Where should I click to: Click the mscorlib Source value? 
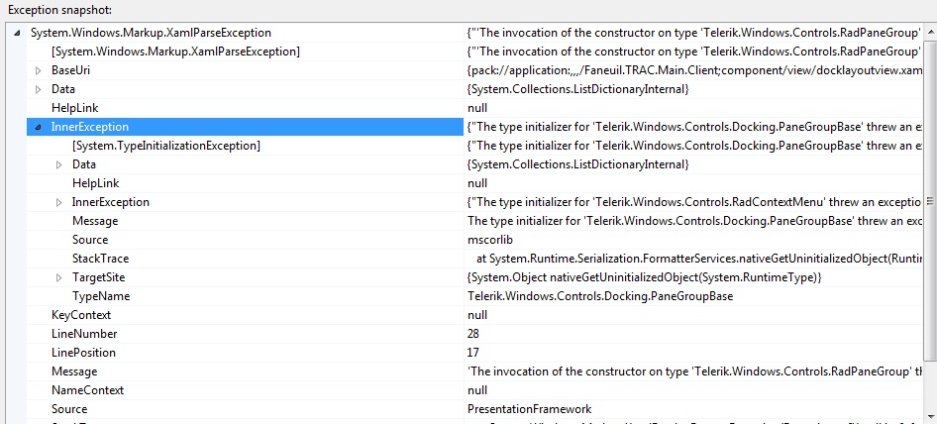[x=490, y=240]
